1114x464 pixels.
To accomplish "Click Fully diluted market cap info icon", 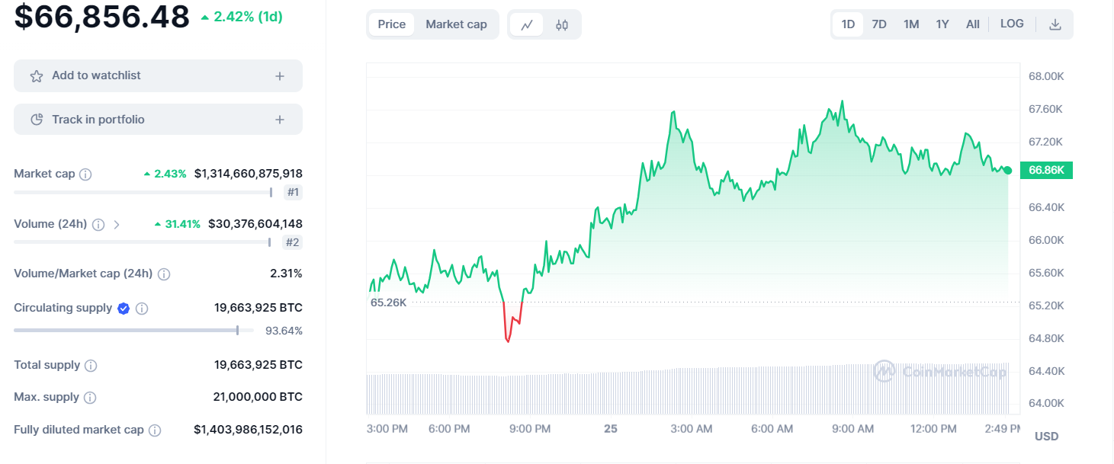I will (x=155, y=430).
